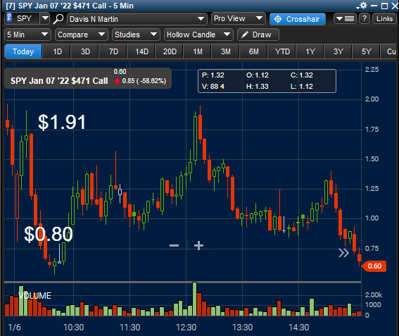The image size is (399, 336).
Task: Click the SPY symbol type badge icon
Action: [x=9, y=18]
